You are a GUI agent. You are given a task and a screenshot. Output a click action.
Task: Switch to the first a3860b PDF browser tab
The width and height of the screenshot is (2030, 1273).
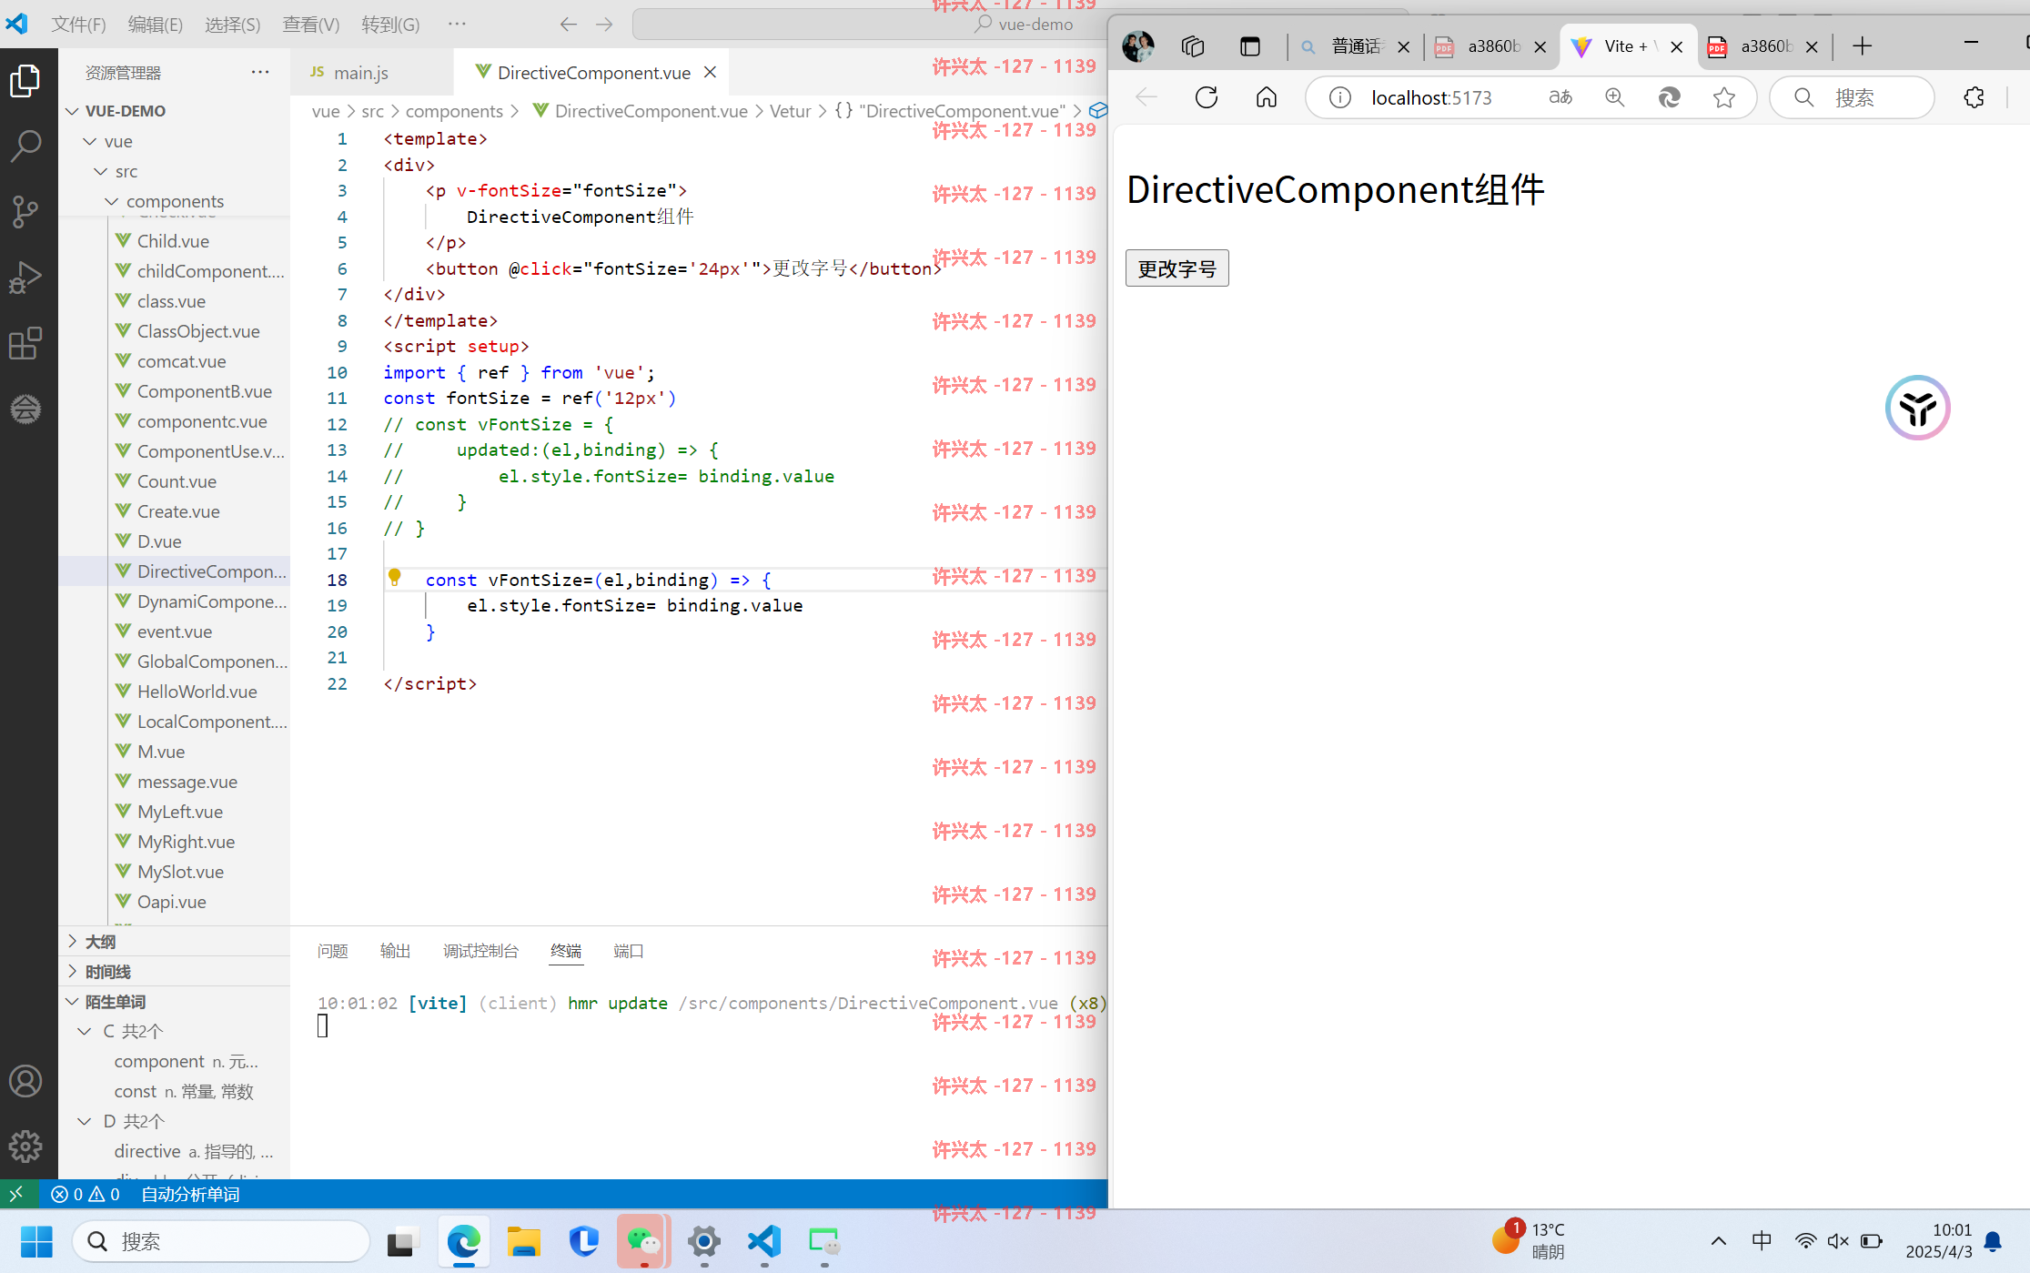[1492, 45]
